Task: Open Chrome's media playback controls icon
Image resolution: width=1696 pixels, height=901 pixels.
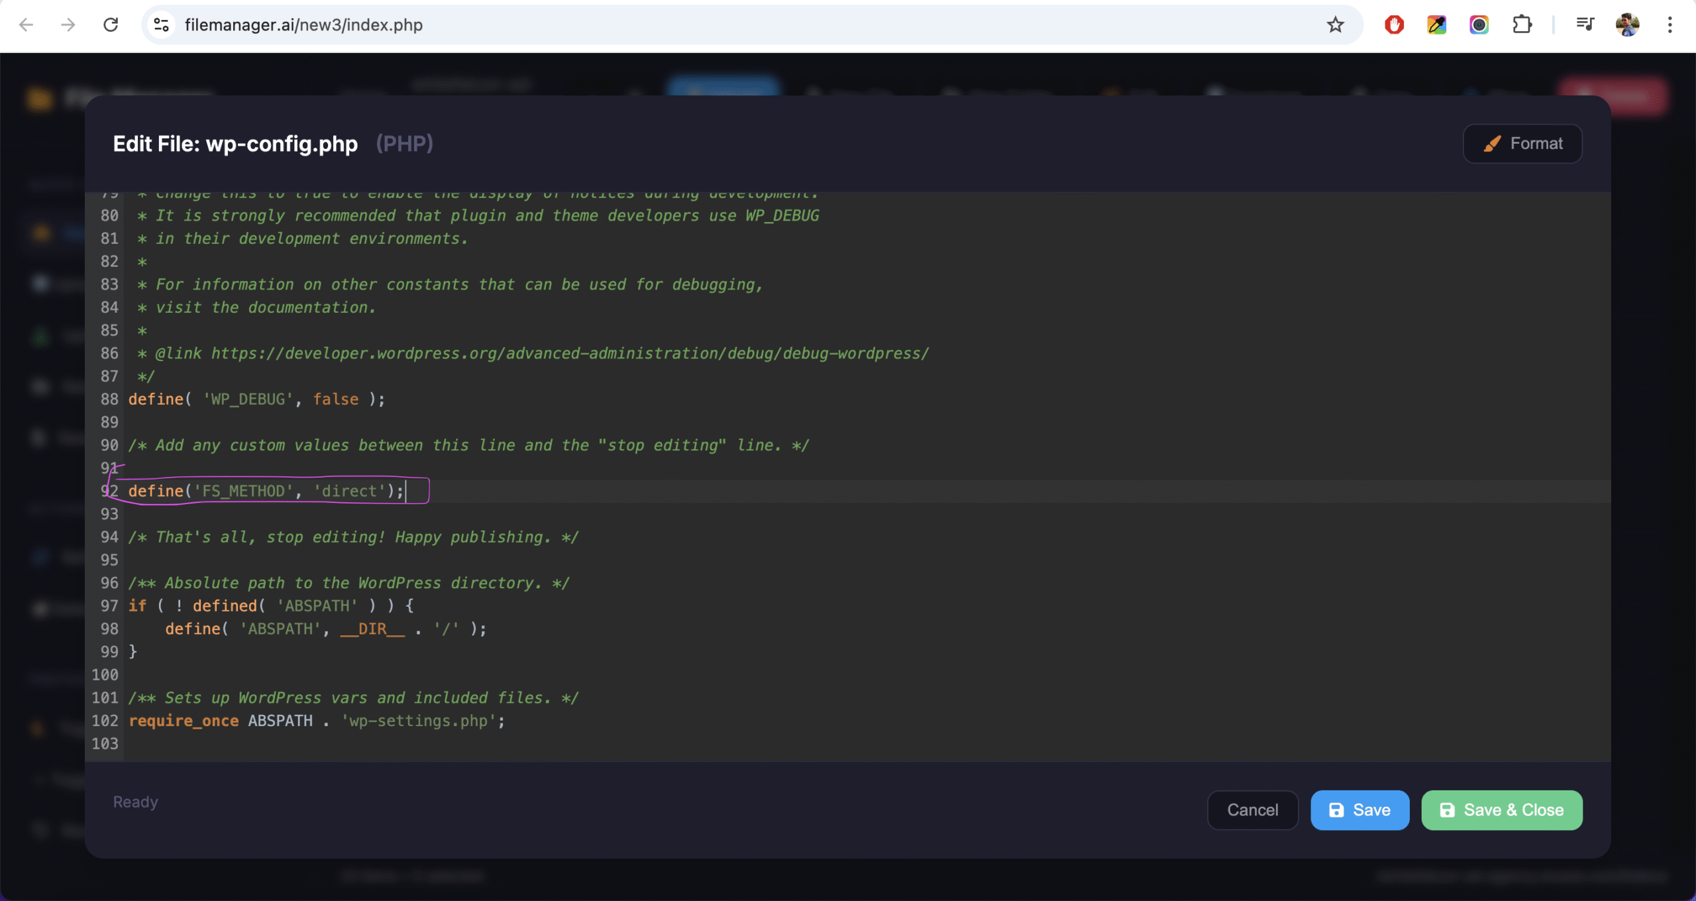Action: [1585, 25]
